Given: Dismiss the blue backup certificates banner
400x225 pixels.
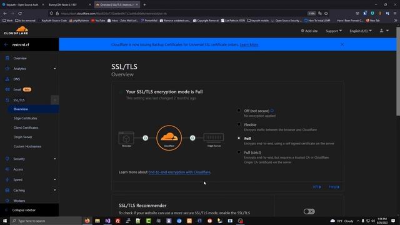Looking at the screenshot, I should [342, 44].
